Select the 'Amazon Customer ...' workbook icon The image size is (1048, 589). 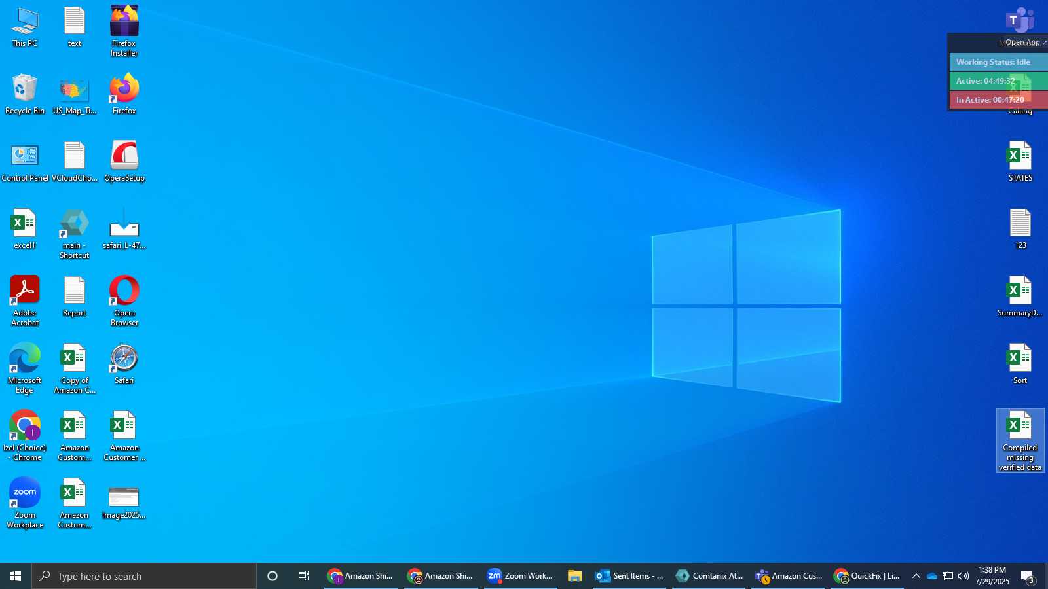pos(124,437)
